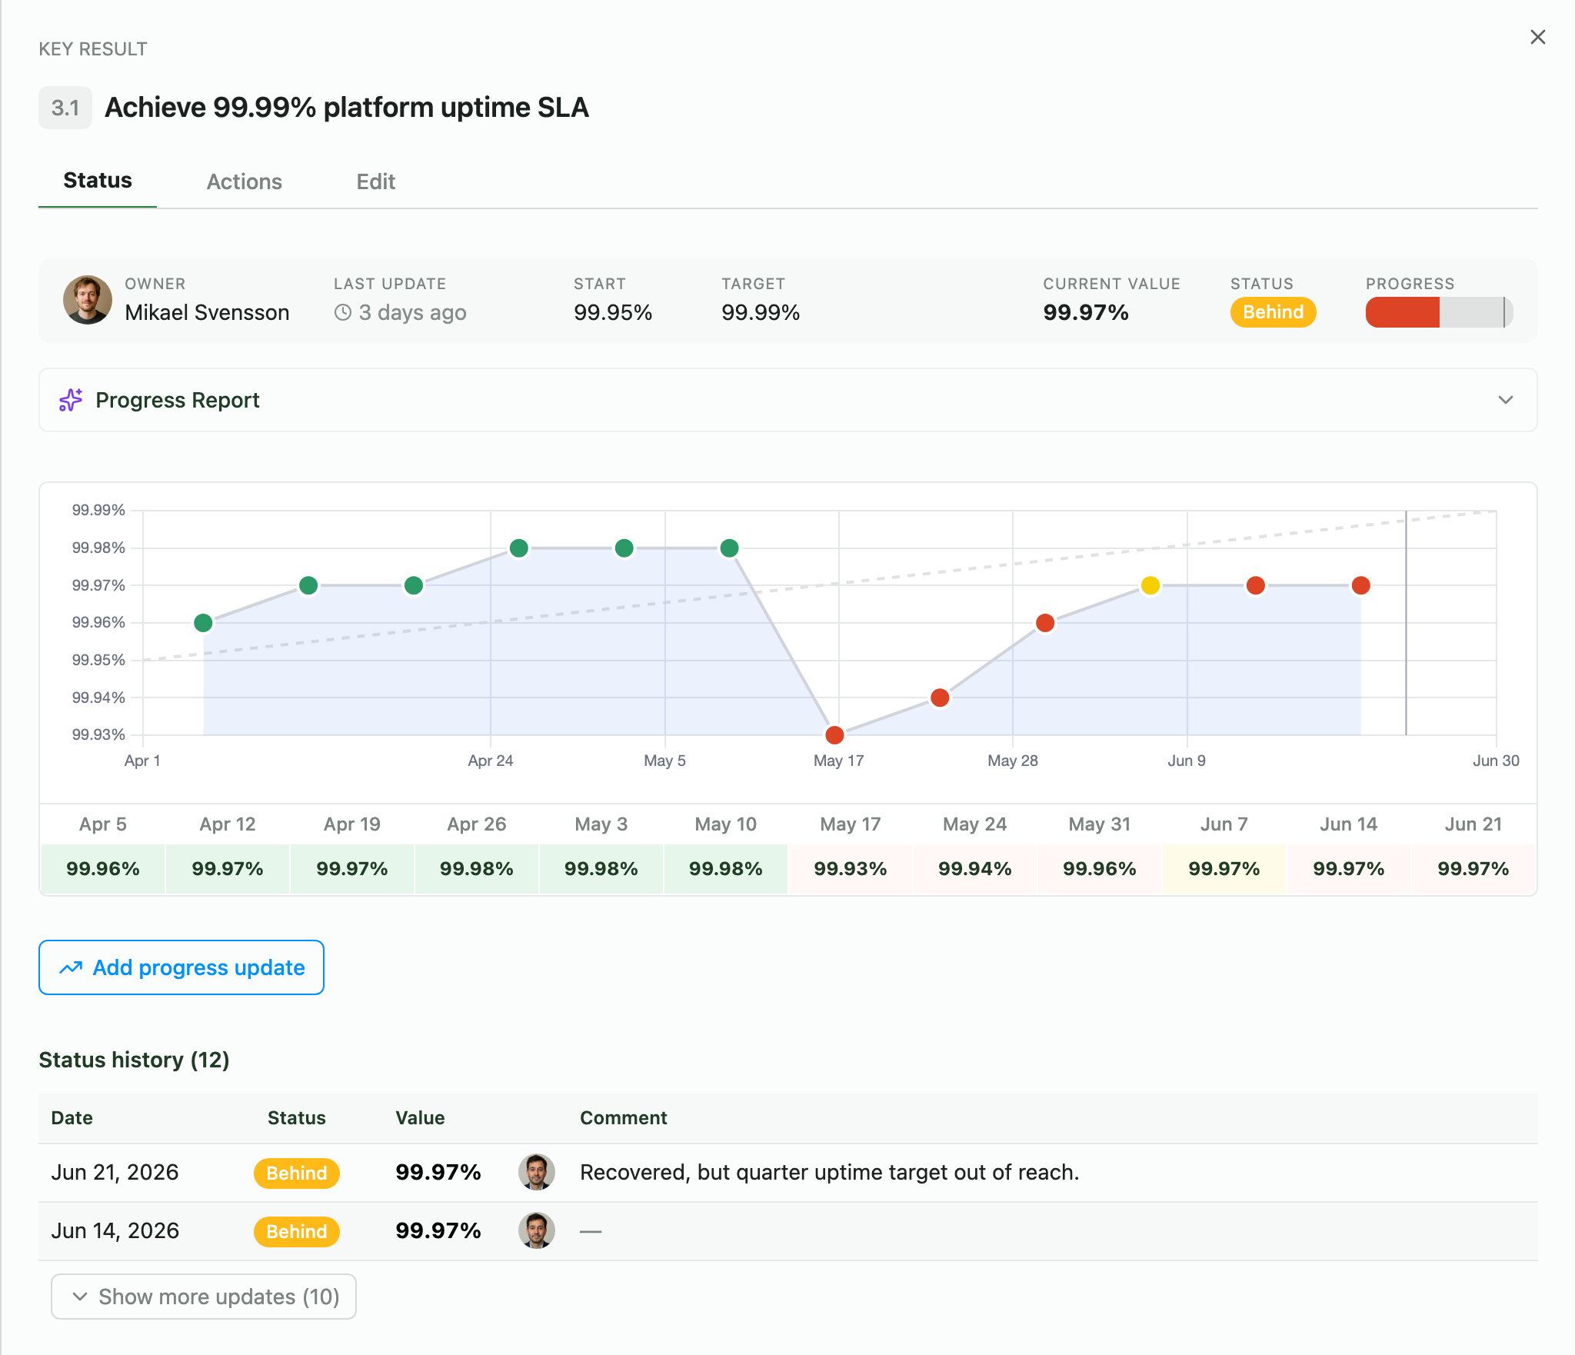Click the key result number badge 3.1
This screenshot has height=1355, width=1575.
click(65, 108)
